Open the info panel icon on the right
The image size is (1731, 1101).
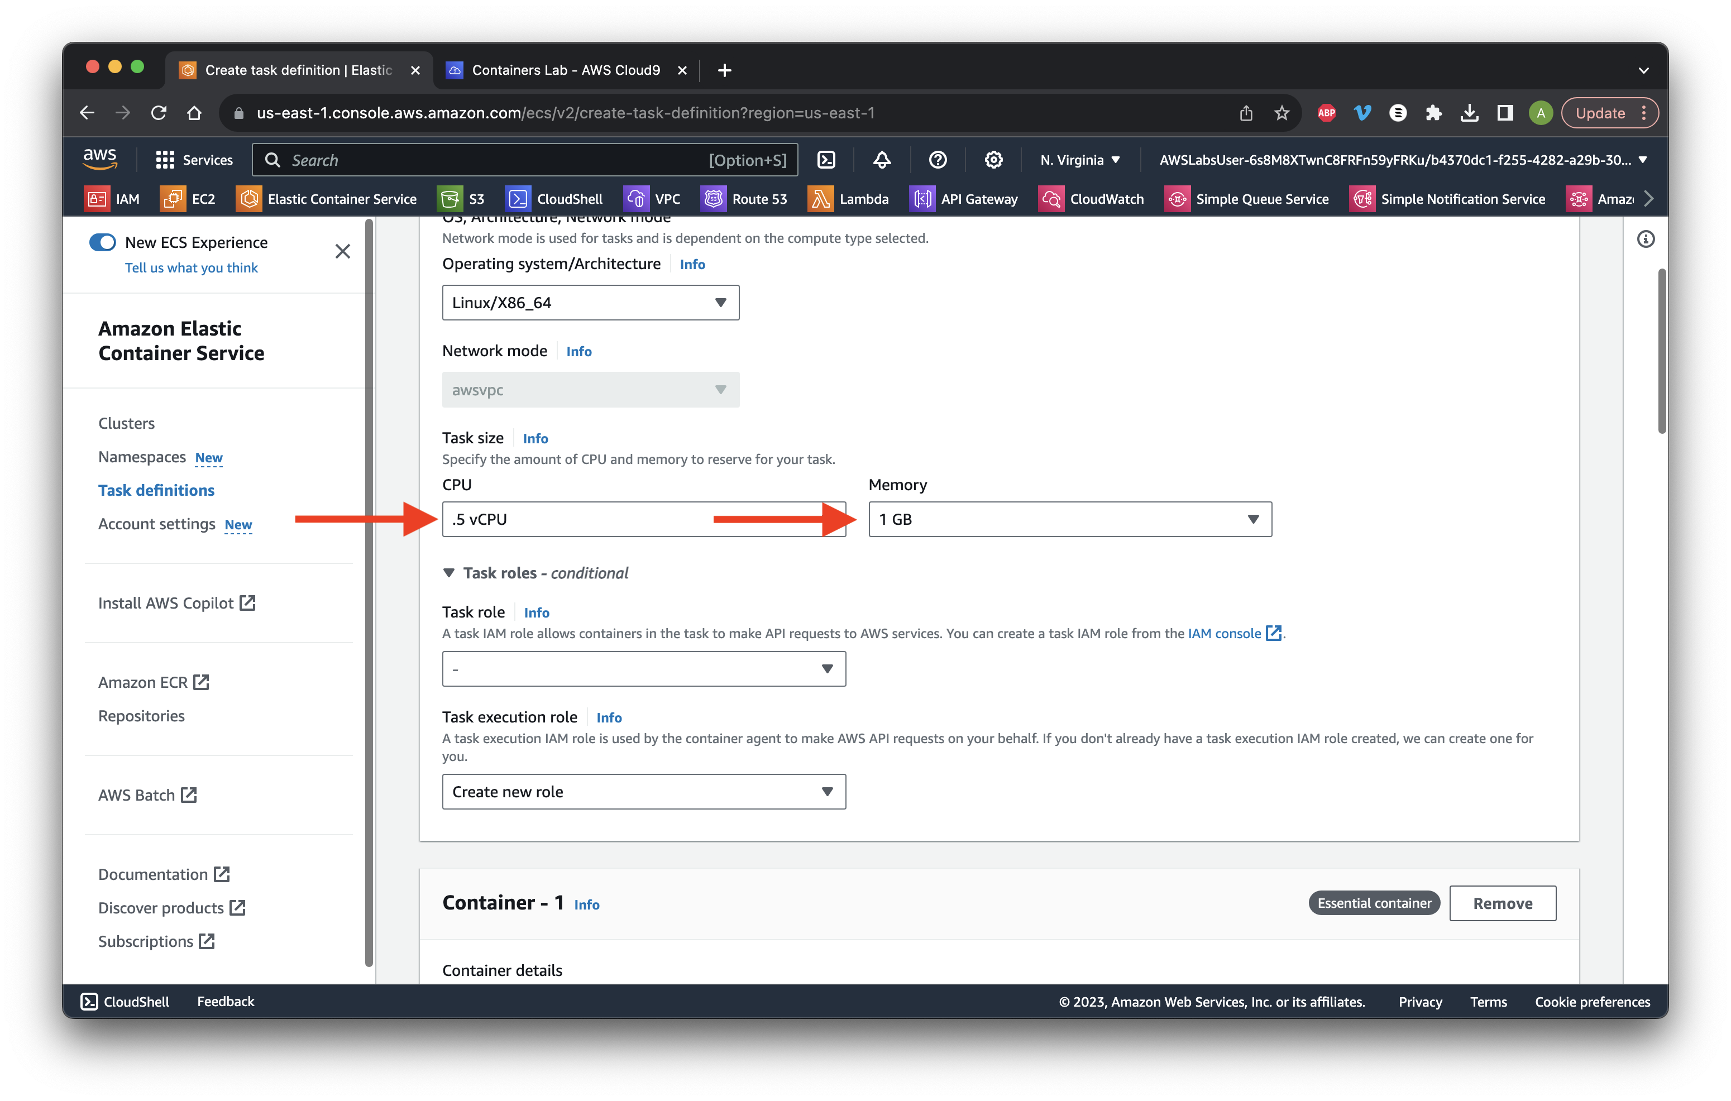(1646, 240)
